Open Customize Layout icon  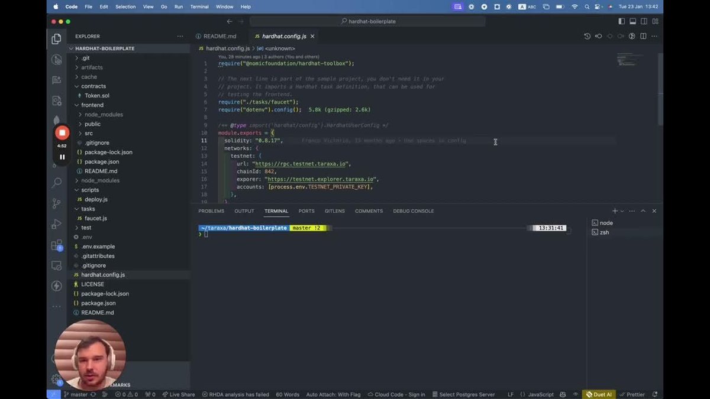(x=655, y=21)
